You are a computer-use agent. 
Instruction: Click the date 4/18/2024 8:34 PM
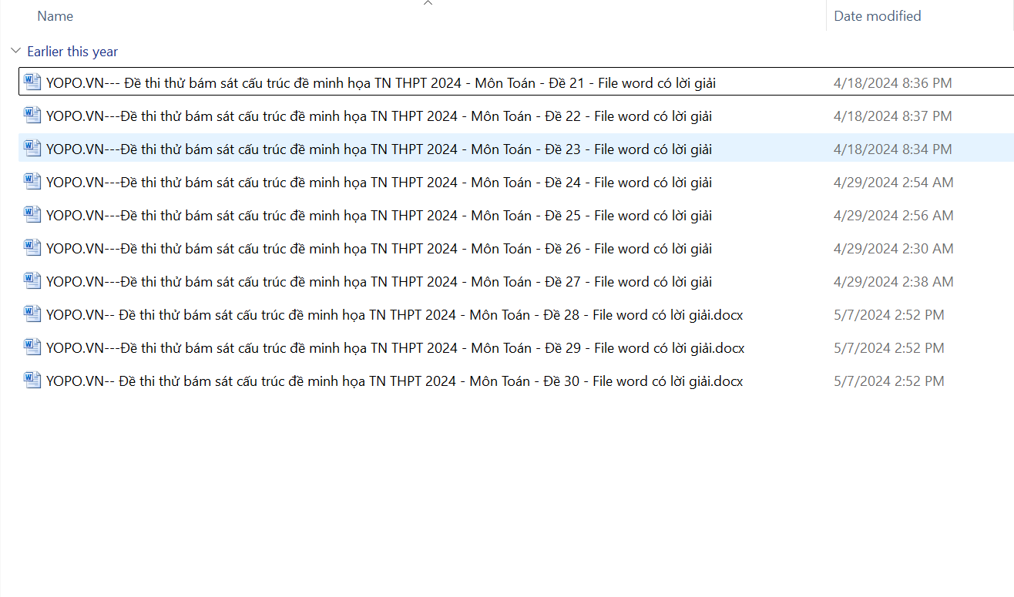click(x=893, y=149)
